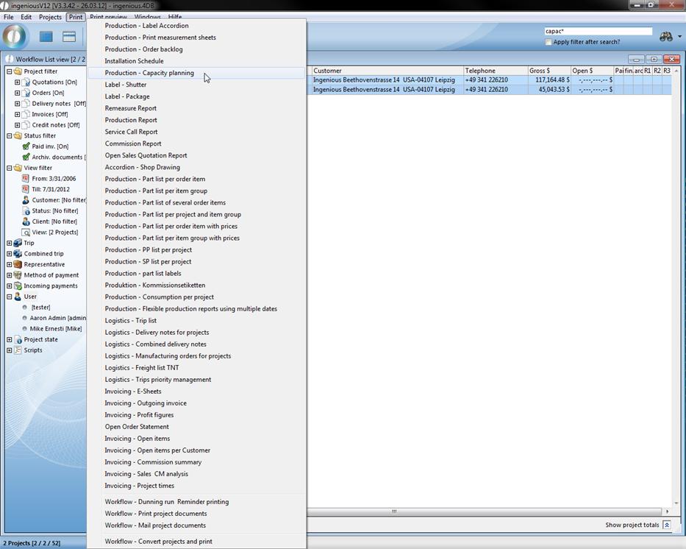Collapse the Project filter tree node

pyautogui.click(x=9, y=71)
